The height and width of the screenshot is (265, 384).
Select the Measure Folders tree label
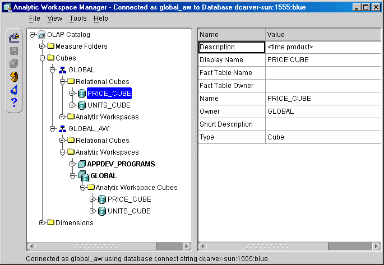click(x=81, y=47)
